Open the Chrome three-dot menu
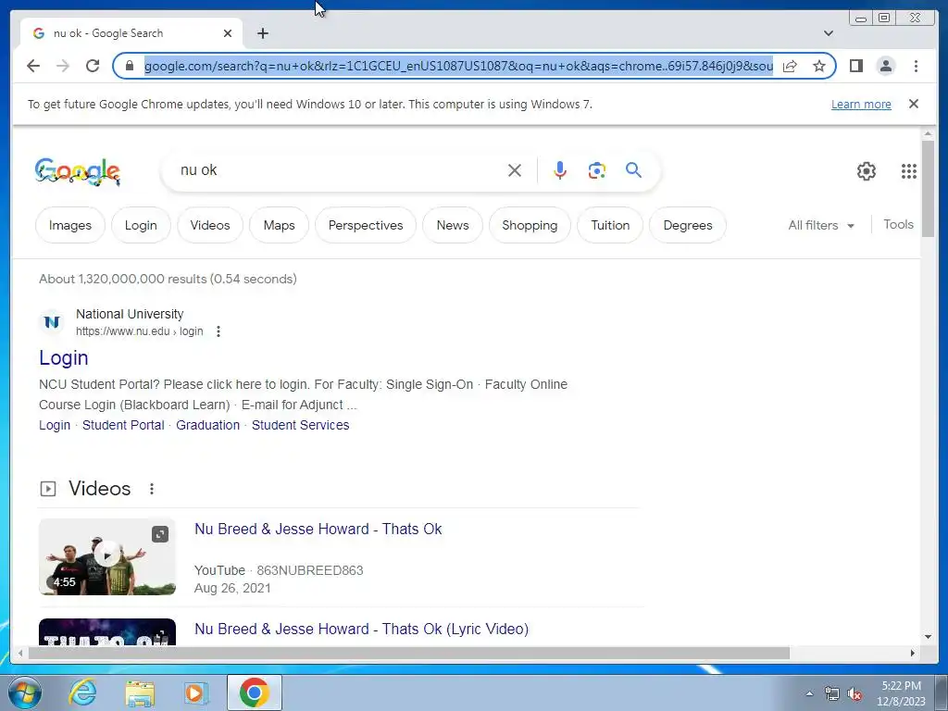The image size is (948, 711). pos(916,66)
